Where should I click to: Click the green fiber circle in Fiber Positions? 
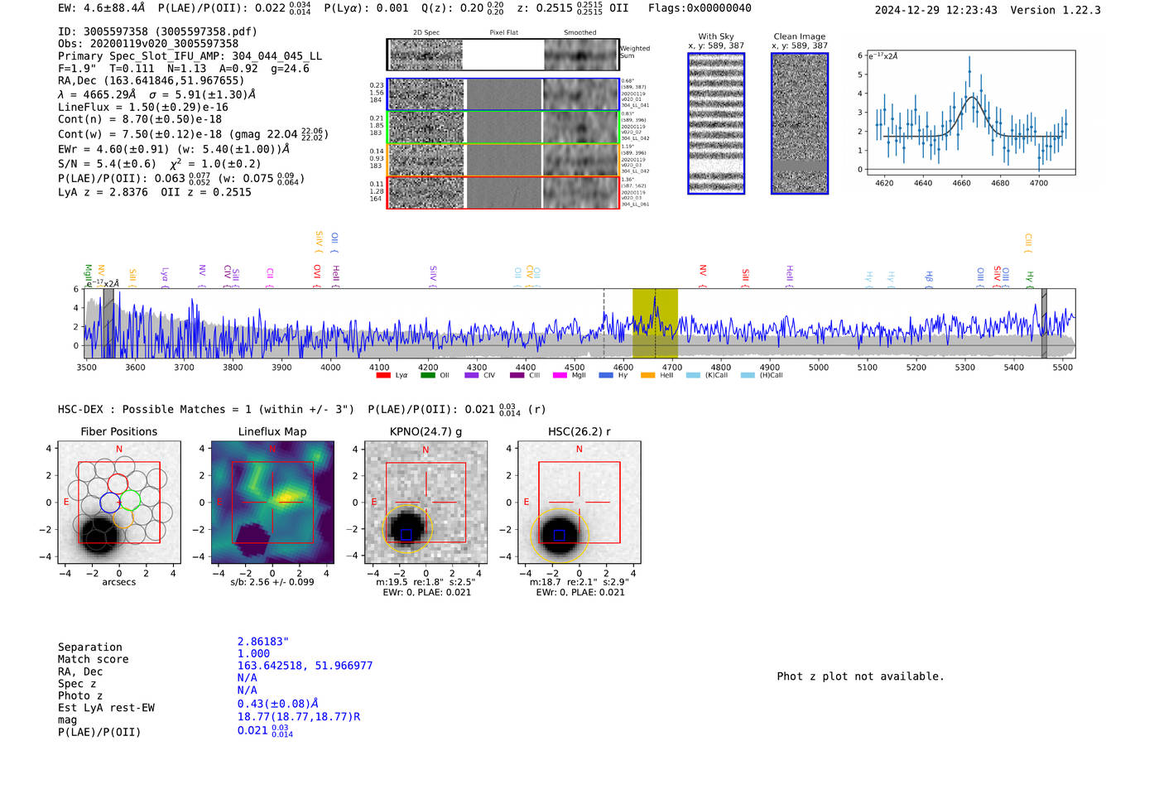click(130, 500)
